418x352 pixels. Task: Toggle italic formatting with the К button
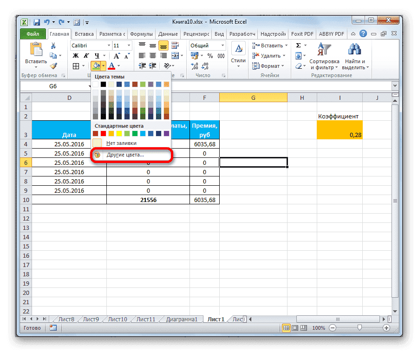(85, 56)
